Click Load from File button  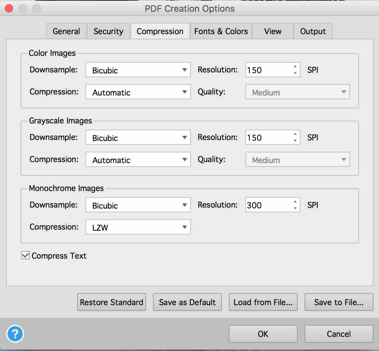(x=263, y=302)
